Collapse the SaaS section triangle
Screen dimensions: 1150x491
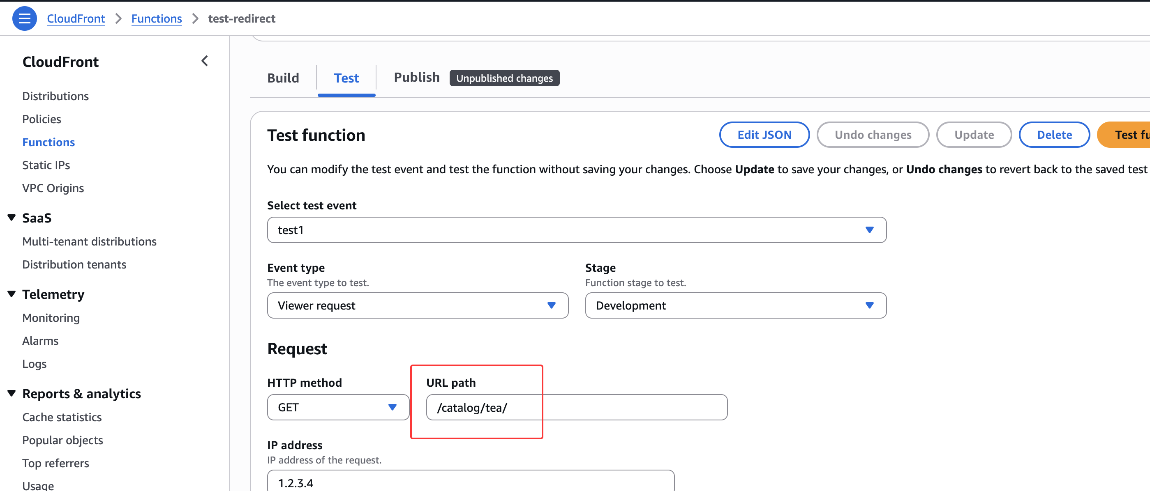[x=12, y=218]
